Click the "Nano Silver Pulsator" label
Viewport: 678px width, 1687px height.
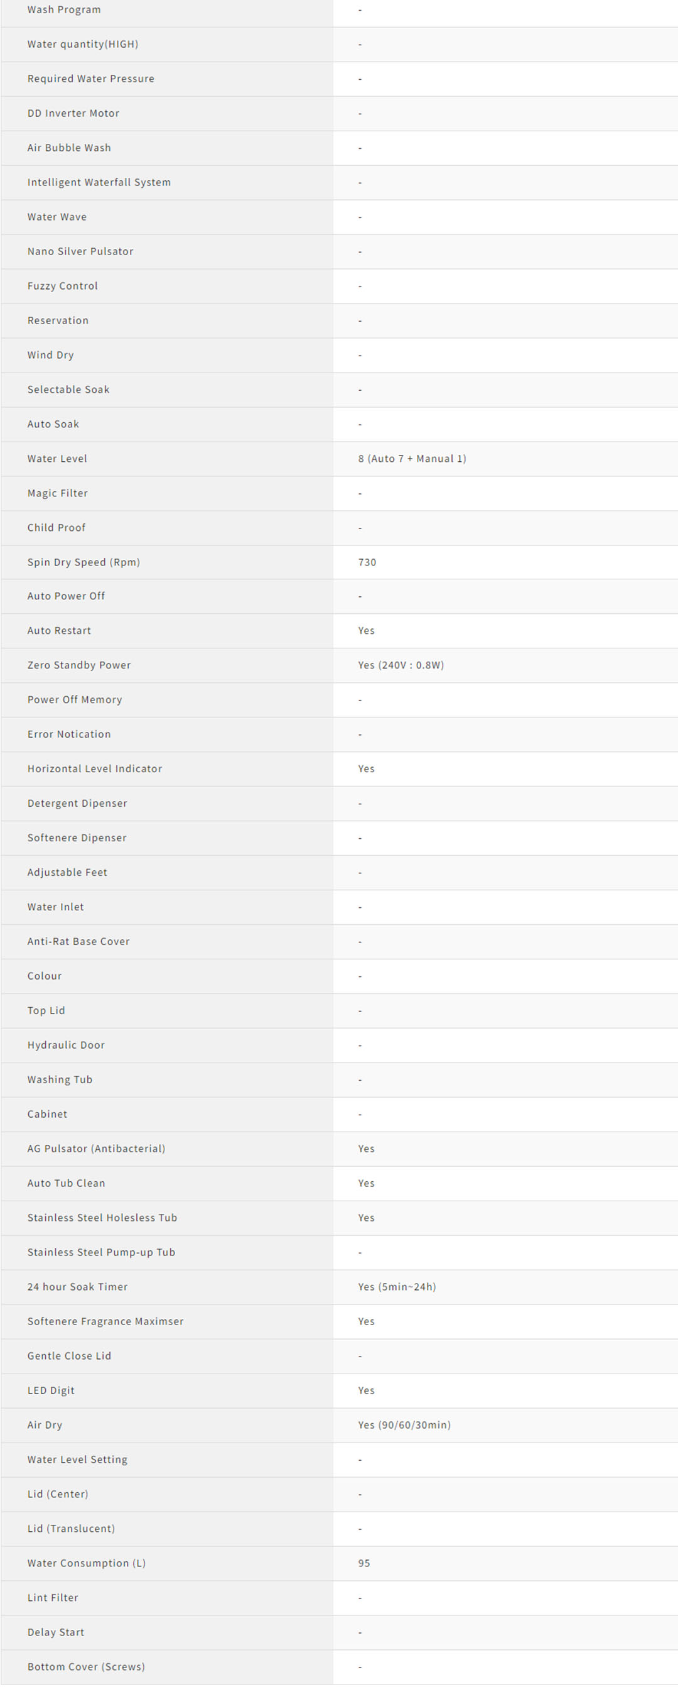coord(80,251)
